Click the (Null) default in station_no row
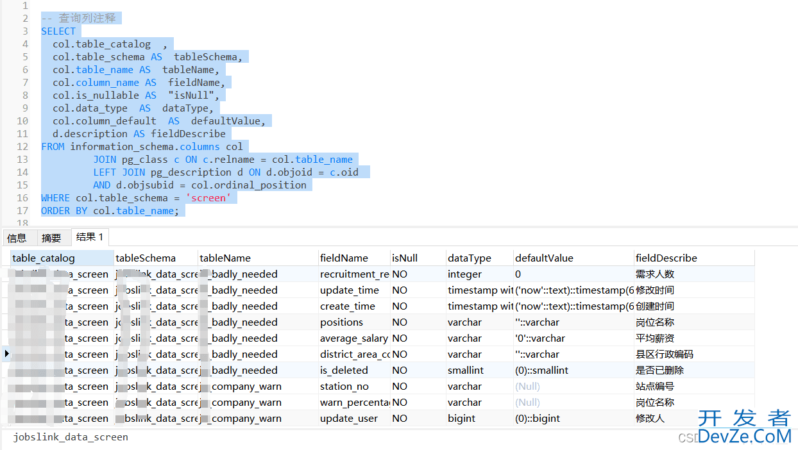 tap(573, 386)
